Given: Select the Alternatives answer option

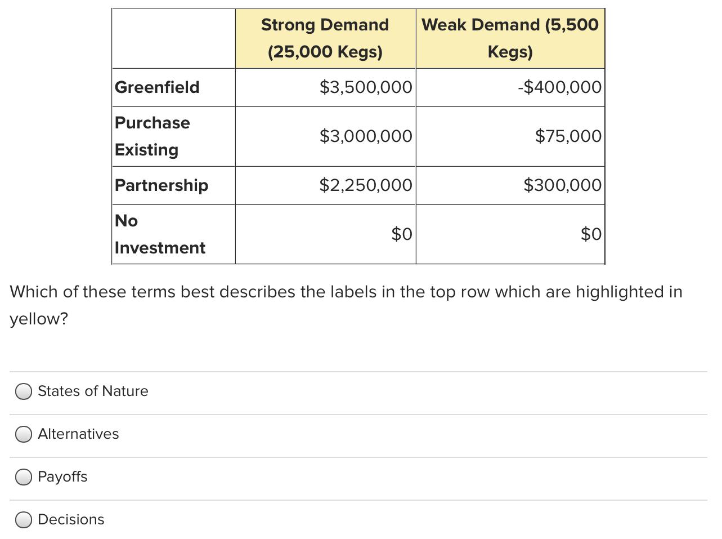Looking at the screenshot, I should (24, 434).
